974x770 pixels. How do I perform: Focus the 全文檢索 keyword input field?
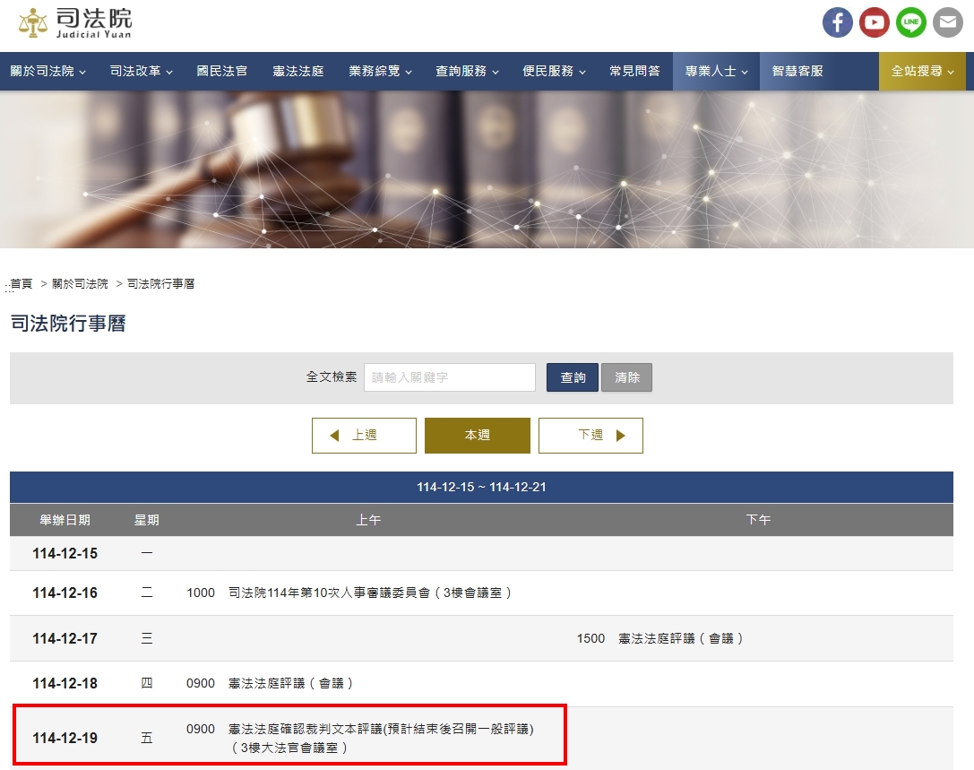(449, 377)
